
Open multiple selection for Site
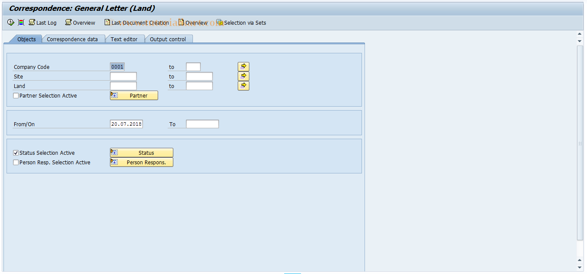(x=243, y=76)
